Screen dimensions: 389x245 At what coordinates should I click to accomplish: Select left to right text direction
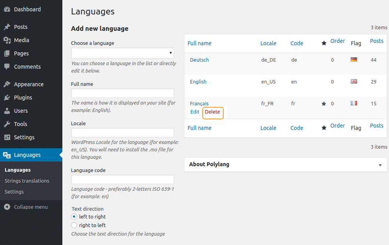[74, 217]
